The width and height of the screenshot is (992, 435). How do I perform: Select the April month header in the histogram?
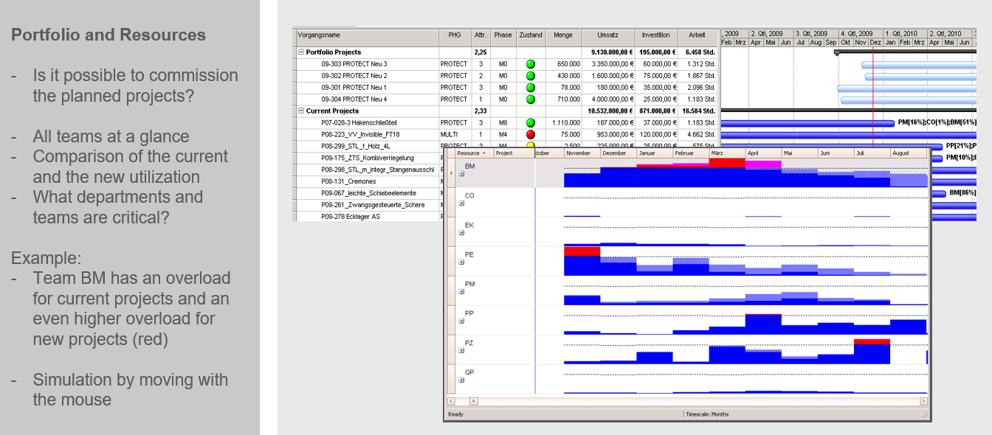[x=753, y=153]
